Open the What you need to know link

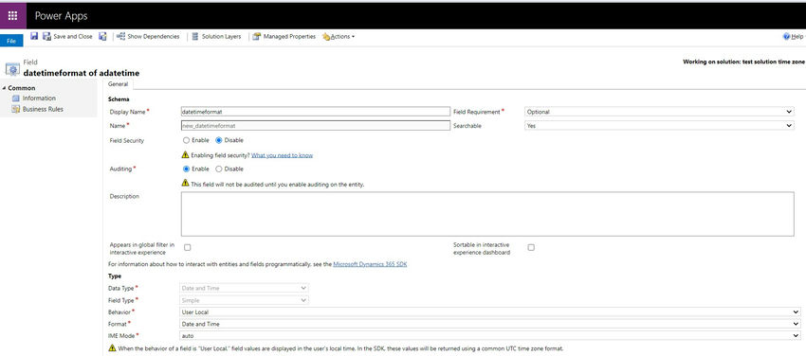point(282,155)
